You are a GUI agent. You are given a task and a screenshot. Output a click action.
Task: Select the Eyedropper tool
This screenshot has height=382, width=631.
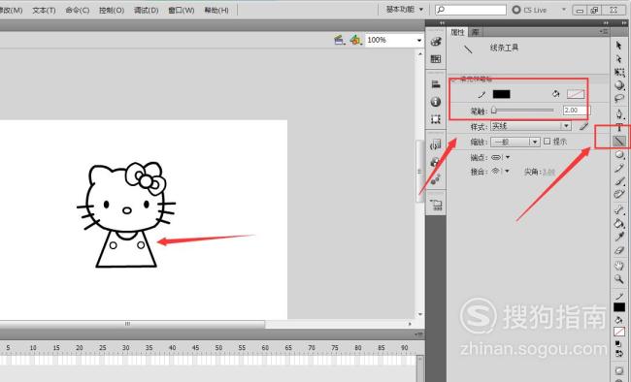click(619, 238)
